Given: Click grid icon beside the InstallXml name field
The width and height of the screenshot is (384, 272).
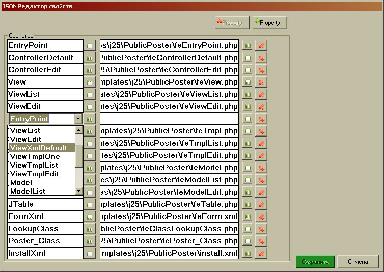Looking at the screenshot, I should [x=90, y=254].
